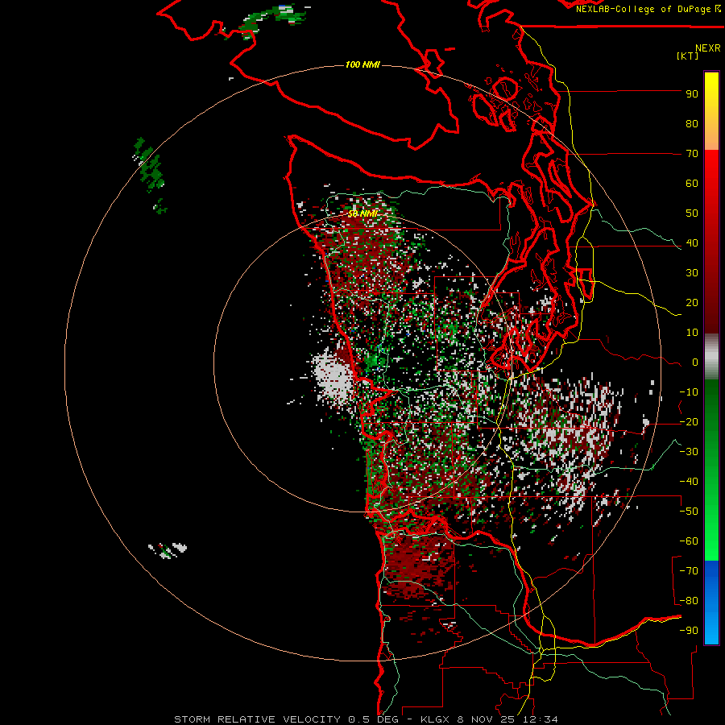Click the -10 value on velocity scale
The image size is (725, 725).
pos(689,392)
